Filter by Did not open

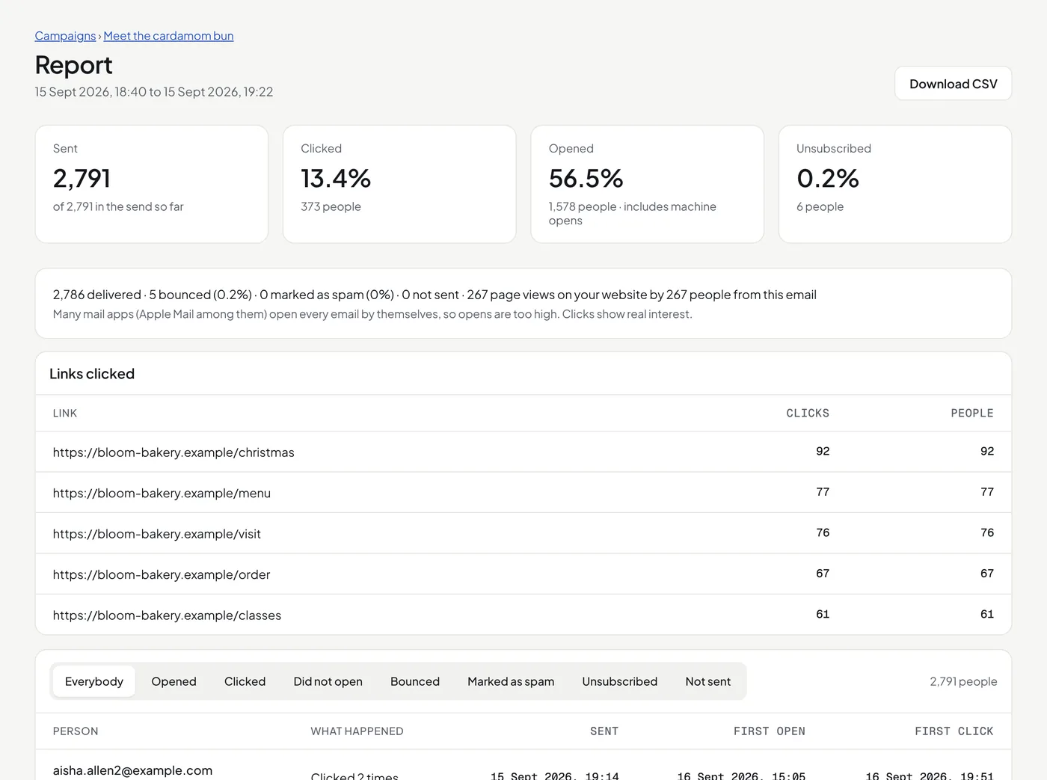[x=328, y=681]
